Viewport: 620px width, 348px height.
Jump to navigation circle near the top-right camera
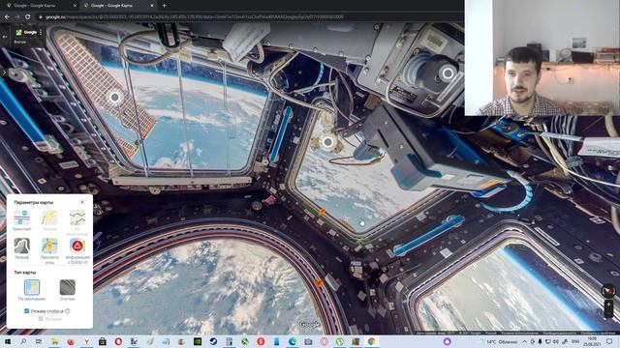[448, 73]
